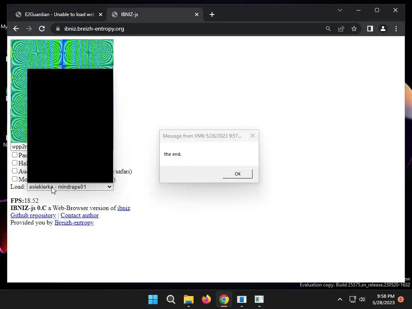
Task: Toggle the checkbox beside the cut-off label starting "Hal"
Action: point(15,163)
